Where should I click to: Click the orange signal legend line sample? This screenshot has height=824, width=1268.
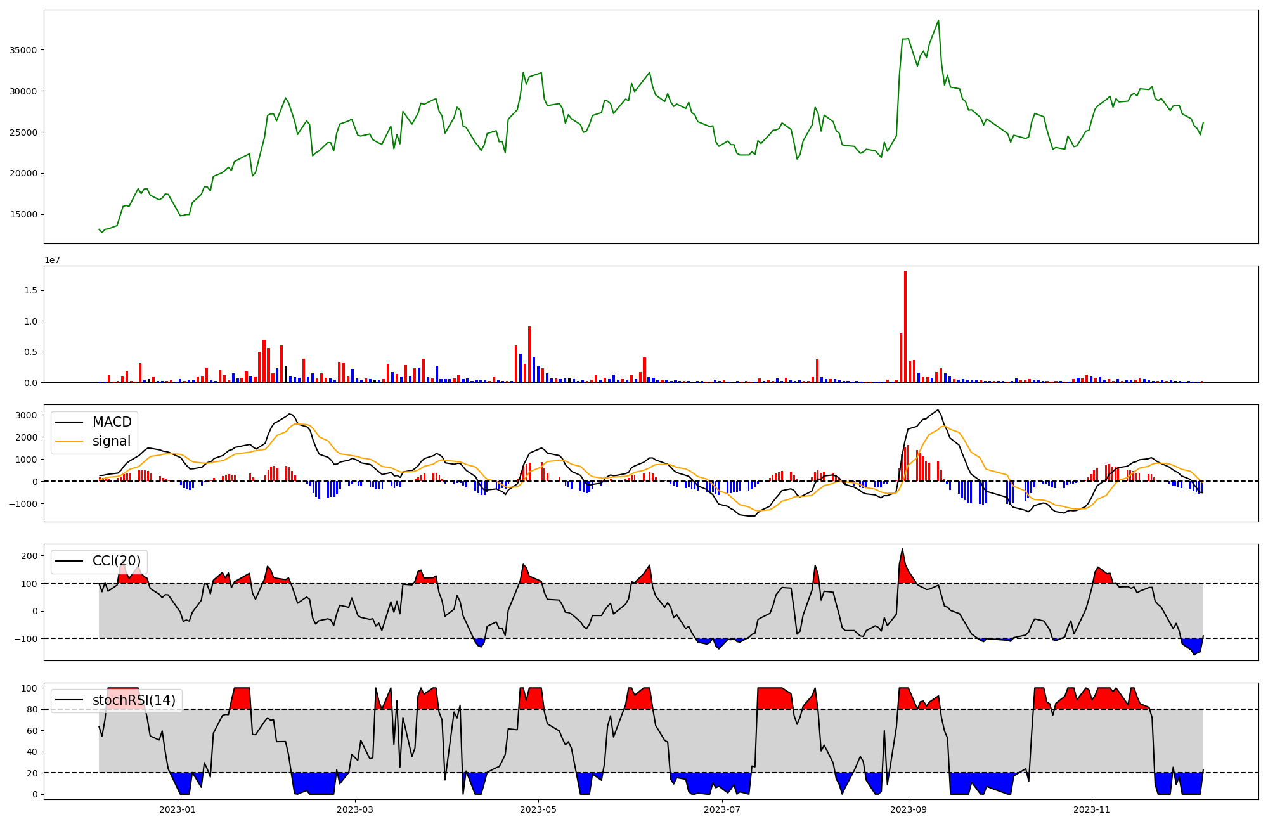point(69,441)
